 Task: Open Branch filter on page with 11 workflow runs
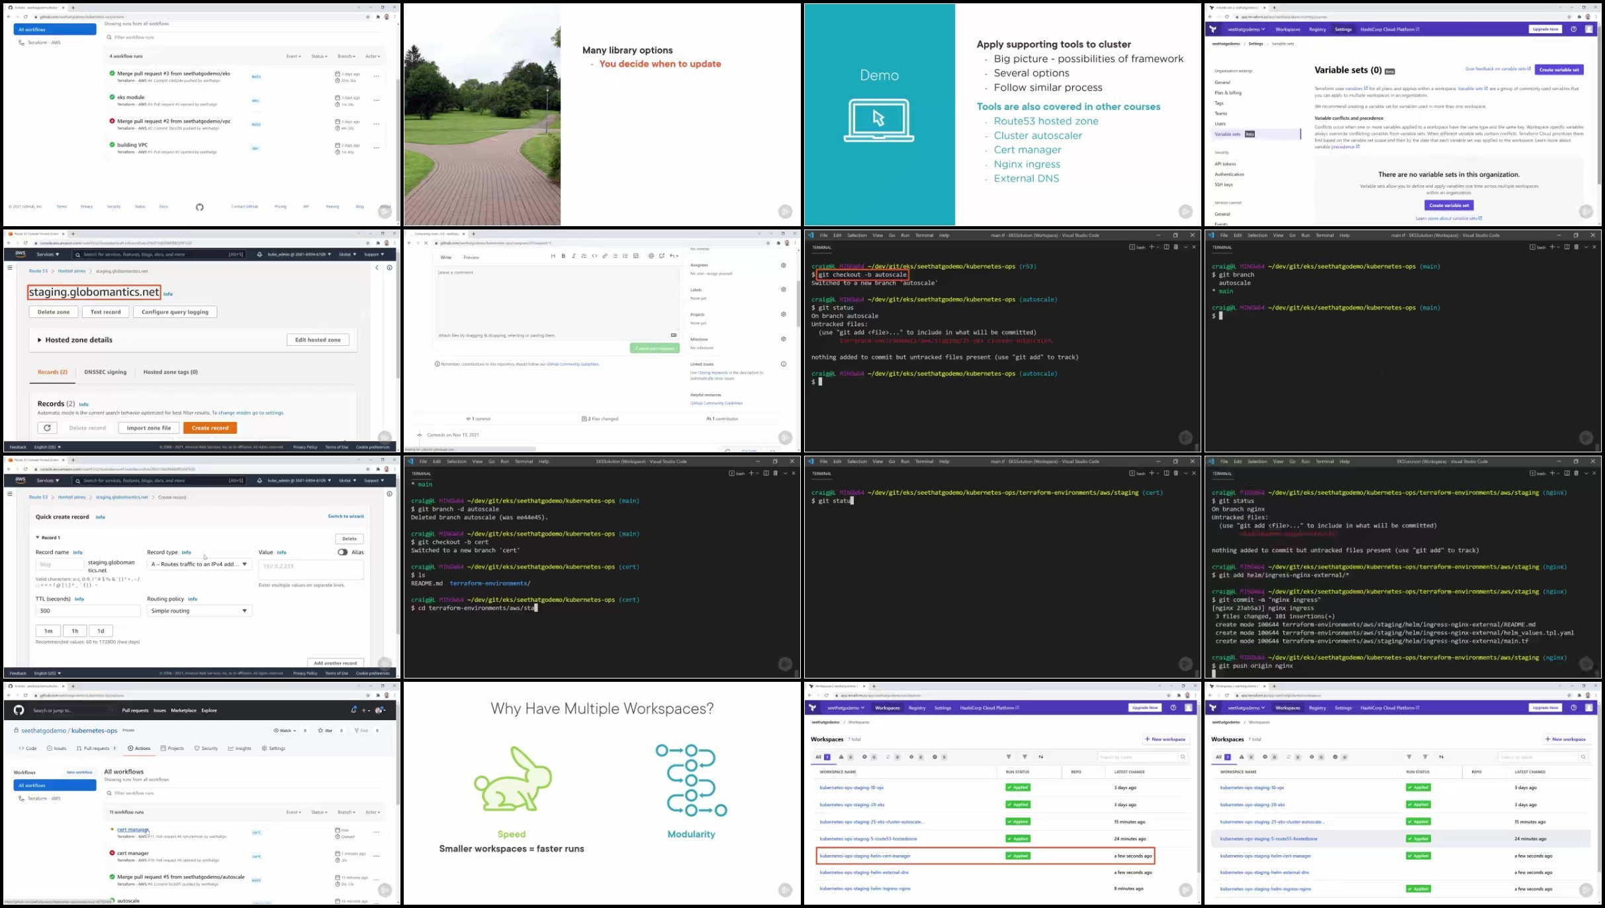[346, 812]
